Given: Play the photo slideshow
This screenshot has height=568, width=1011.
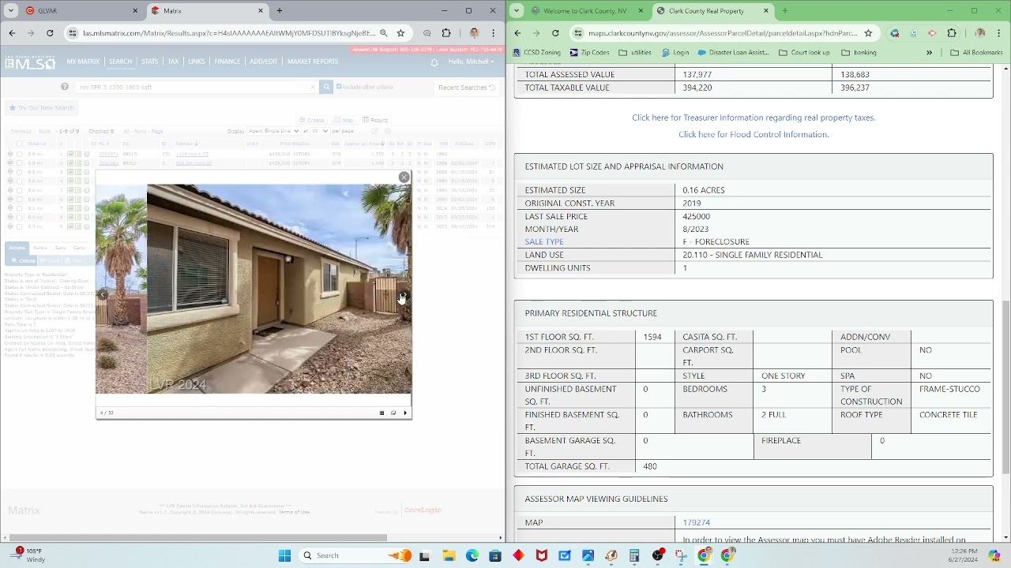Looking at the screenshot, I should pos(405,413).
